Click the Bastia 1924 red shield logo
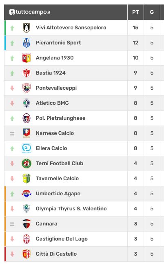Screen dimensions: 164x265 pyautogui.click(x=27, y=73)
